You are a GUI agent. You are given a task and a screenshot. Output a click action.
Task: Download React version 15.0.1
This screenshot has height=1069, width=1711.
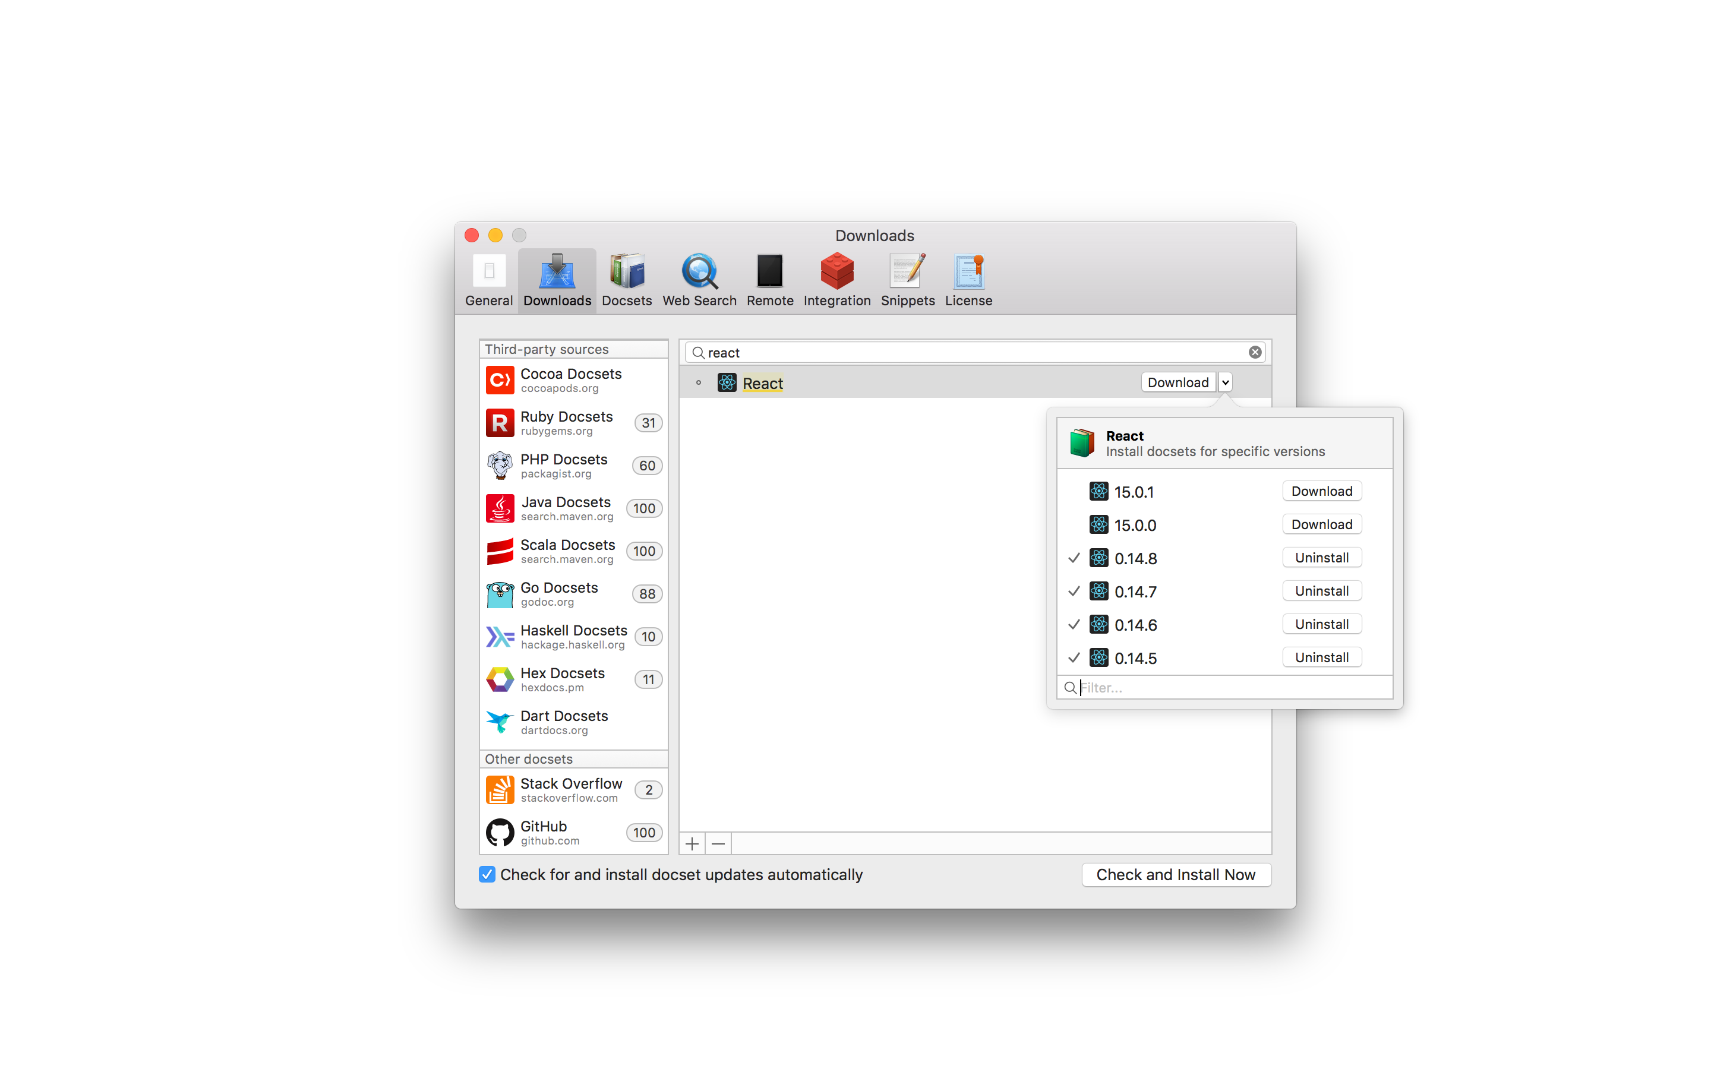pyautogui.click(x=1321, y=491)
